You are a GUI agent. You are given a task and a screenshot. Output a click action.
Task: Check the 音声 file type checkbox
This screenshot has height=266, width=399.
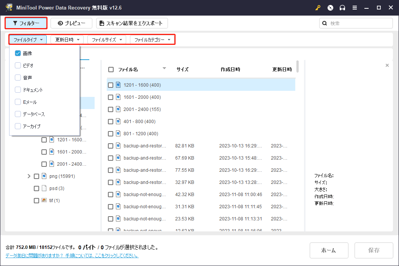[x=18, y=78]
